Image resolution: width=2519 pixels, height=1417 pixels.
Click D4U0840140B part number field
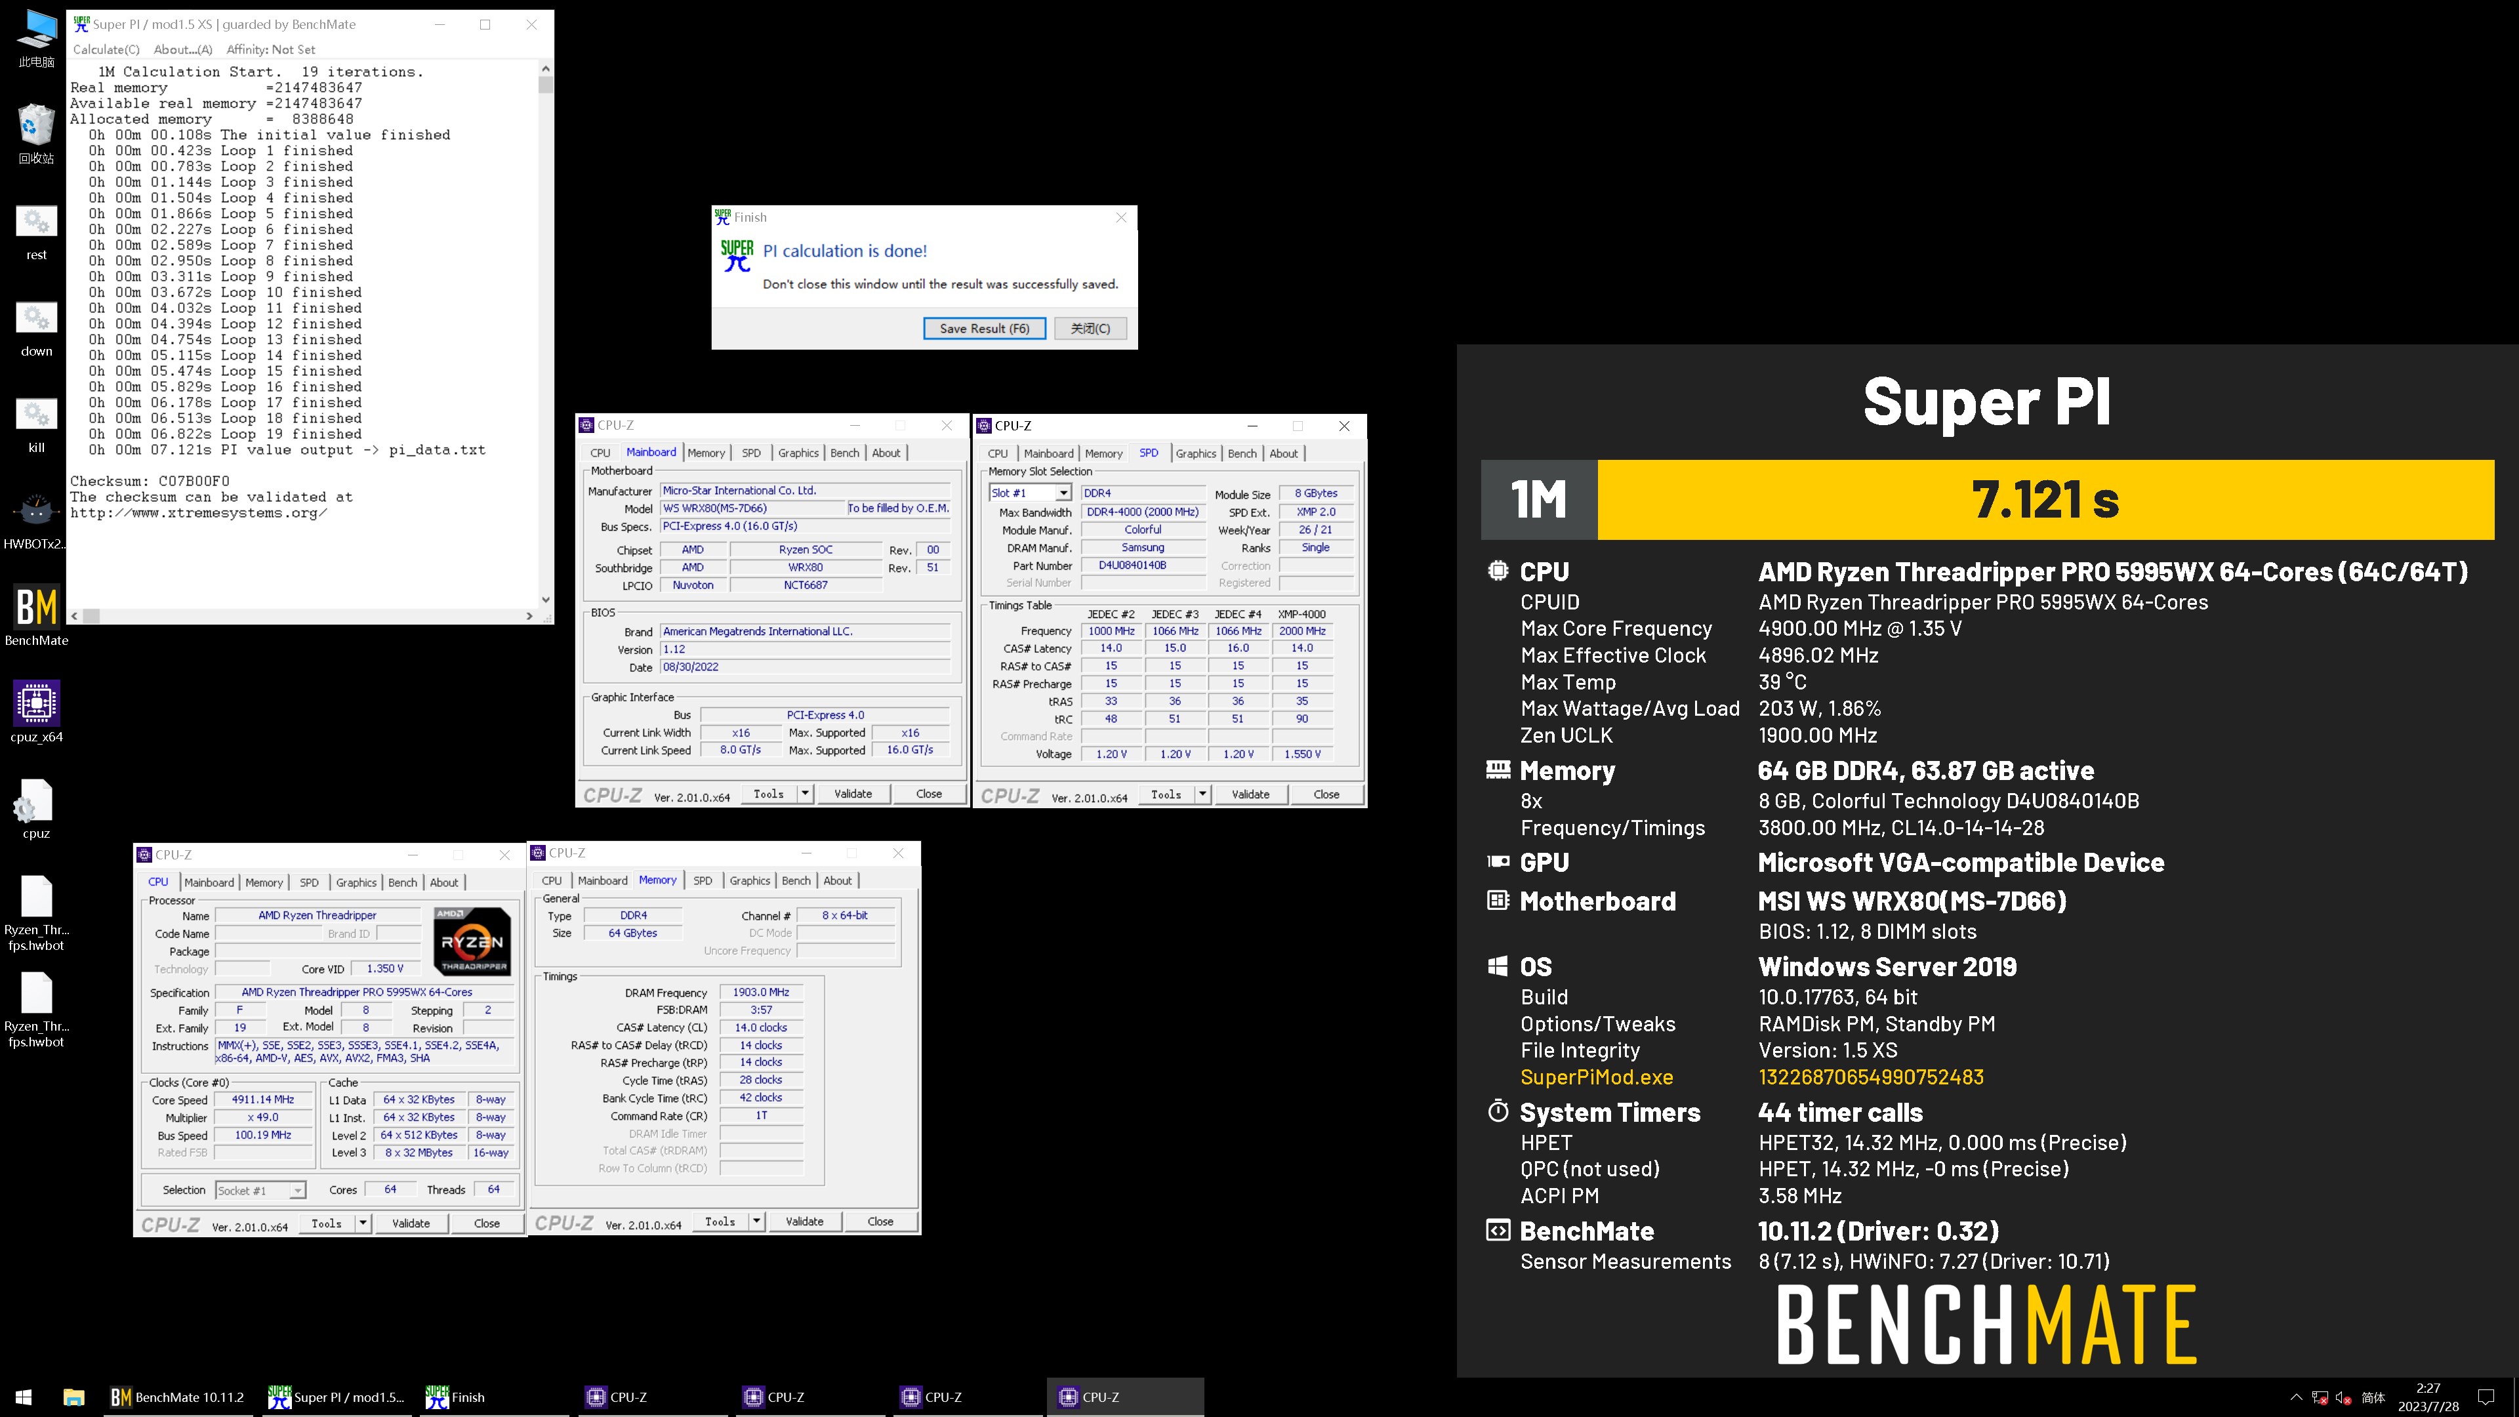click(x=1142, y=565)
